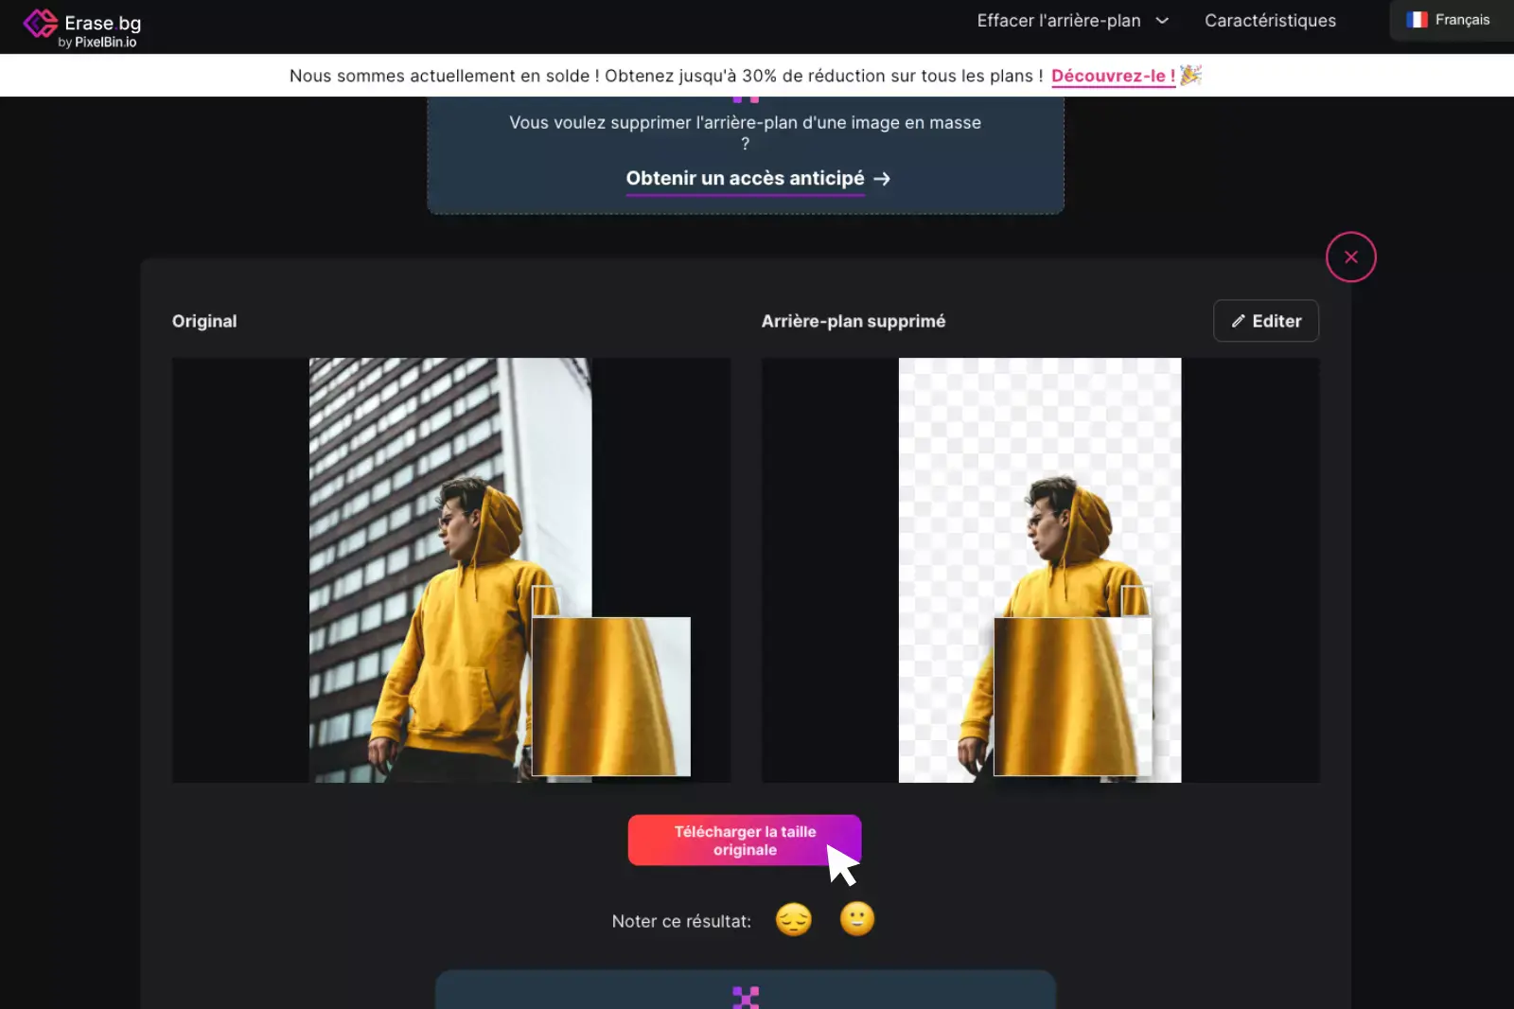This screenshot has height=1009, width=1514.
Task: Open the Caractéristiques menu item
Action: [1270, 21]
